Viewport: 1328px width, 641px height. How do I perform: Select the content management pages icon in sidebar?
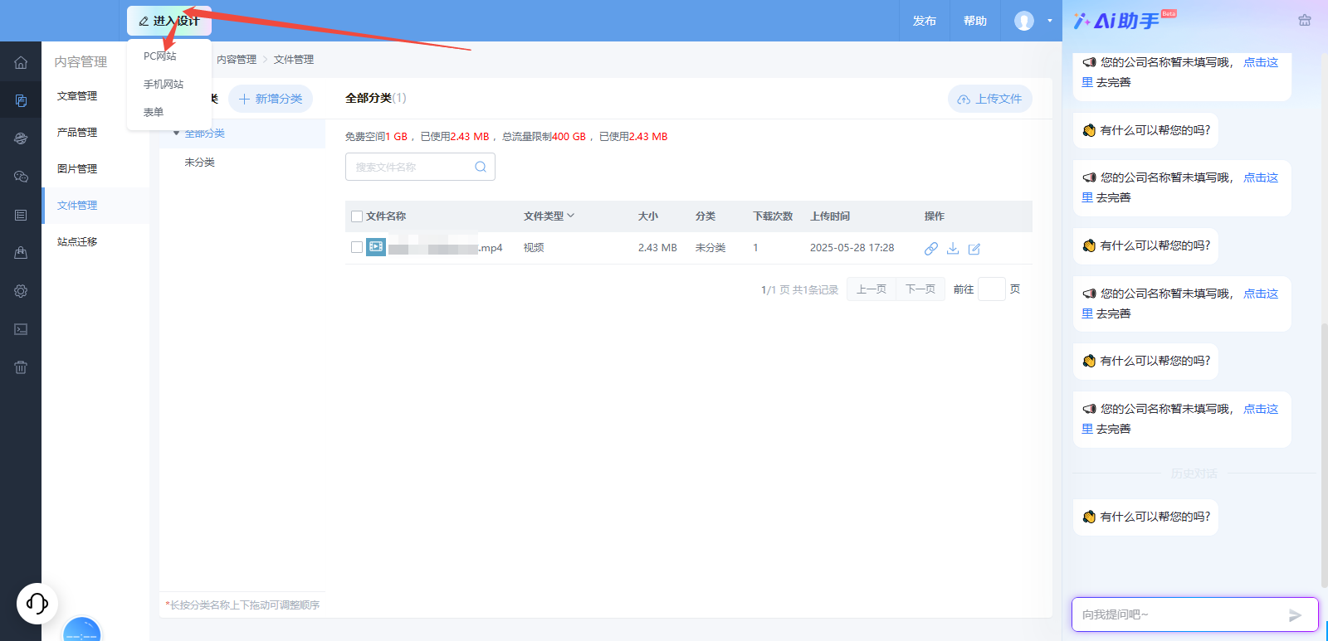[21, 101]
